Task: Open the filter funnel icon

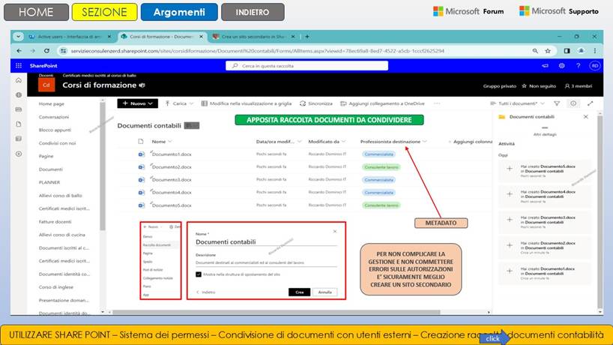Action: point(557,103)
